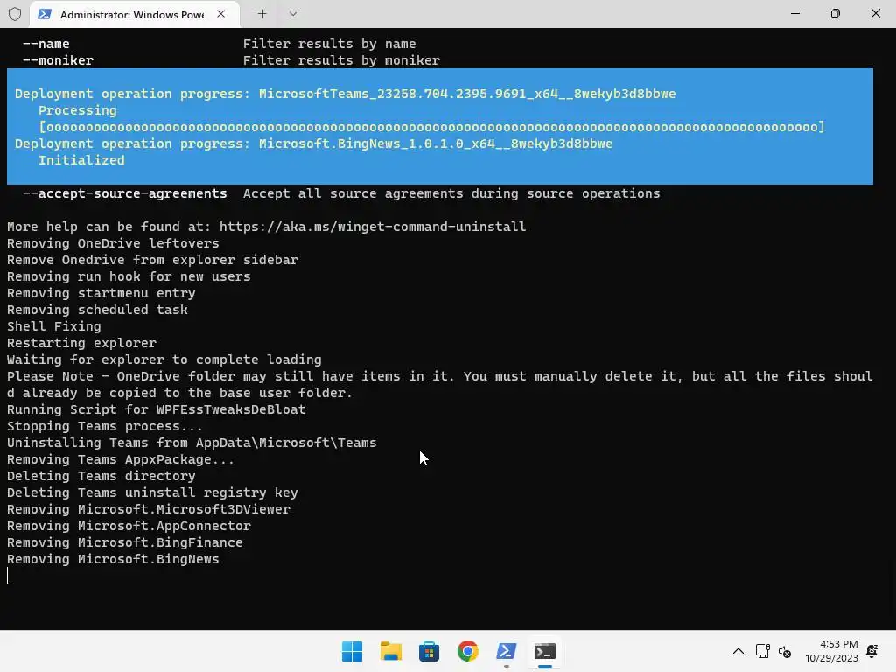The width and height of the screenshot is (896, 672).
Task: Click the text 'Removing Teams AppxPackage...'
Action: tap(121, 460)
